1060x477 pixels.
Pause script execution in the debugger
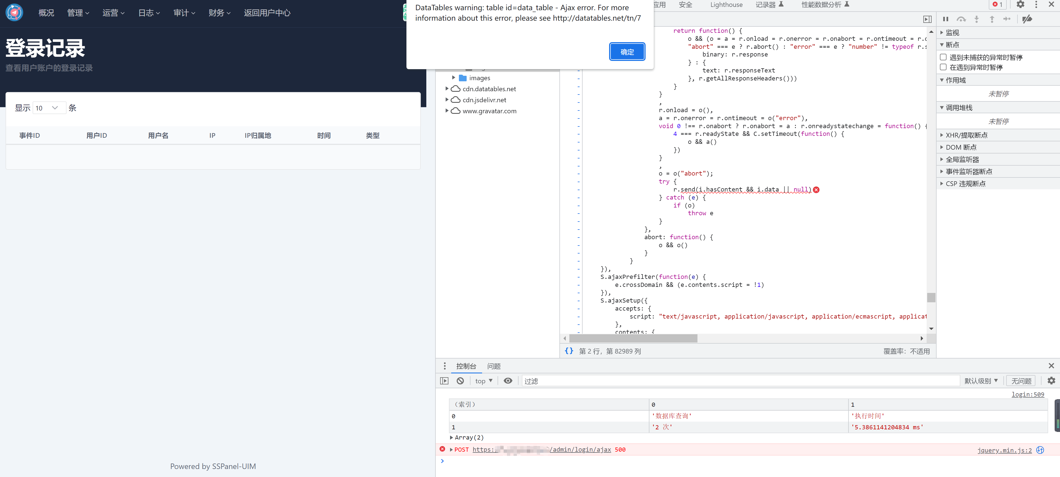pos(945,19)
